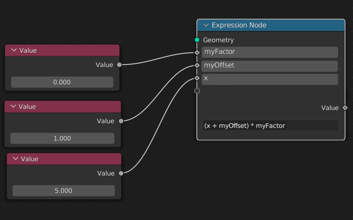This screenshot has width=353, height=220.
Task: Click the expression formula text field
Action: (x=271, y=126)
